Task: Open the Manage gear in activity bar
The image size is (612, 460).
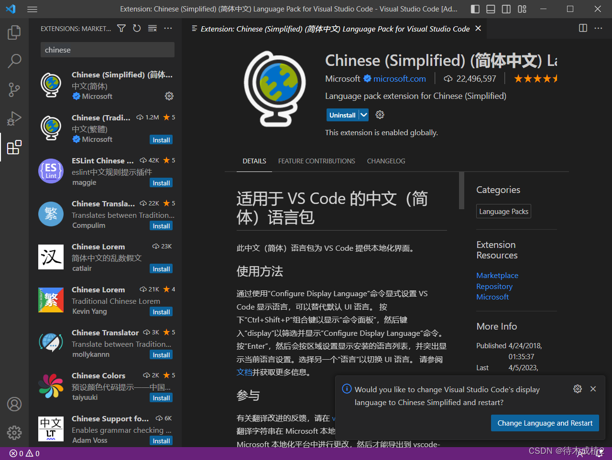Action: (14, 432)
